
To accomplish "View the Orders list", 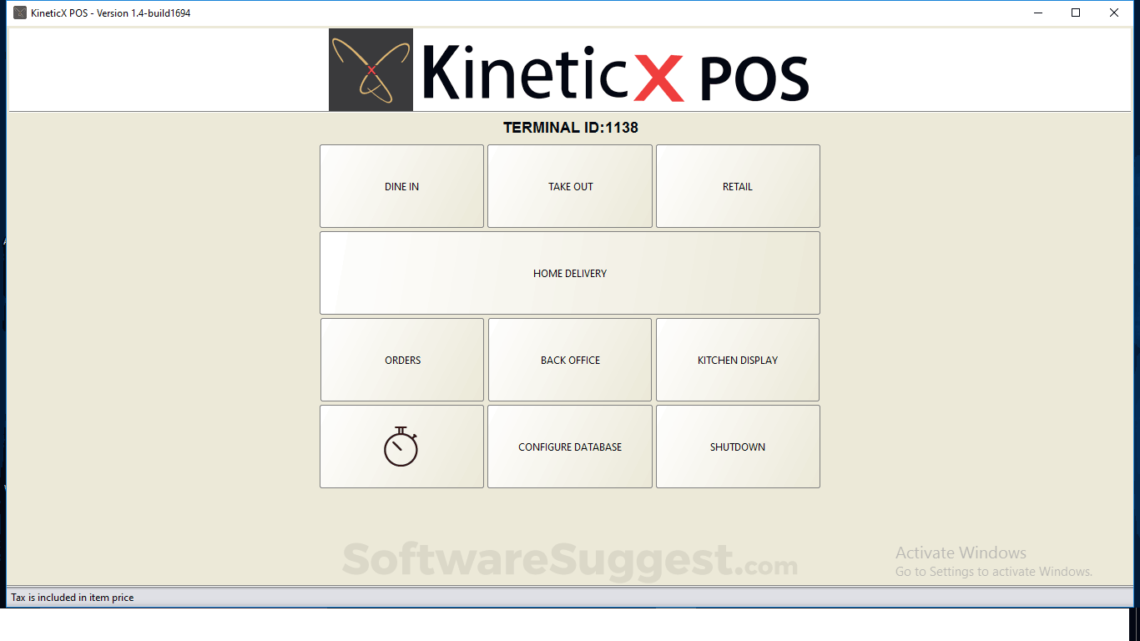I will (x=402, y=360).
